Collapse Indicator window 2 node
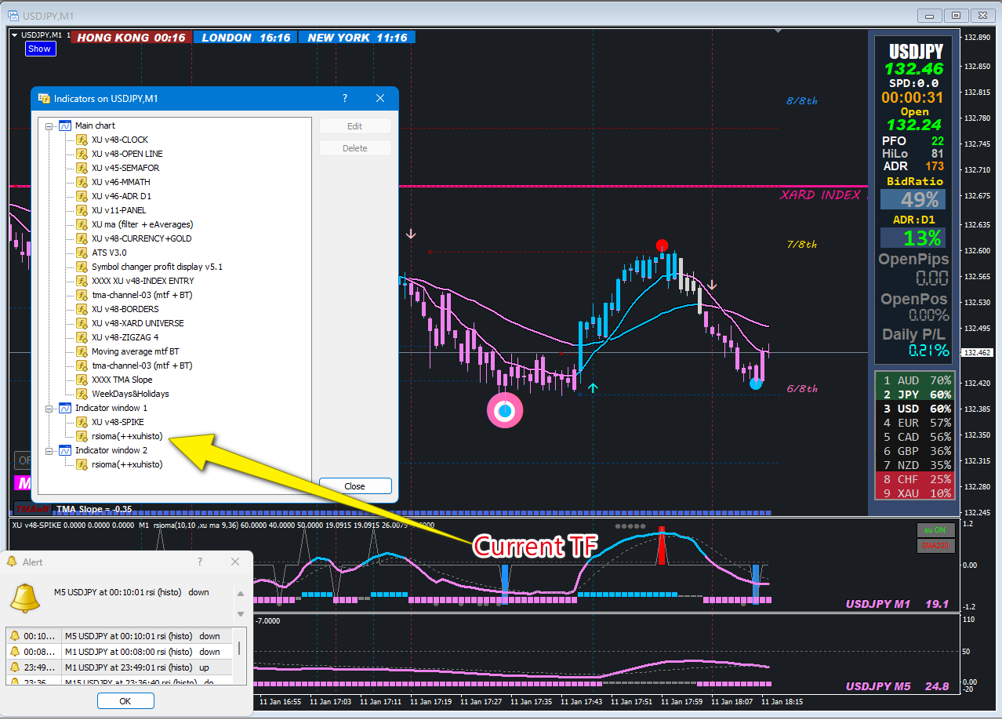Image resolution: width=1002 pixels, height=720 pixels. pos(49,450)
